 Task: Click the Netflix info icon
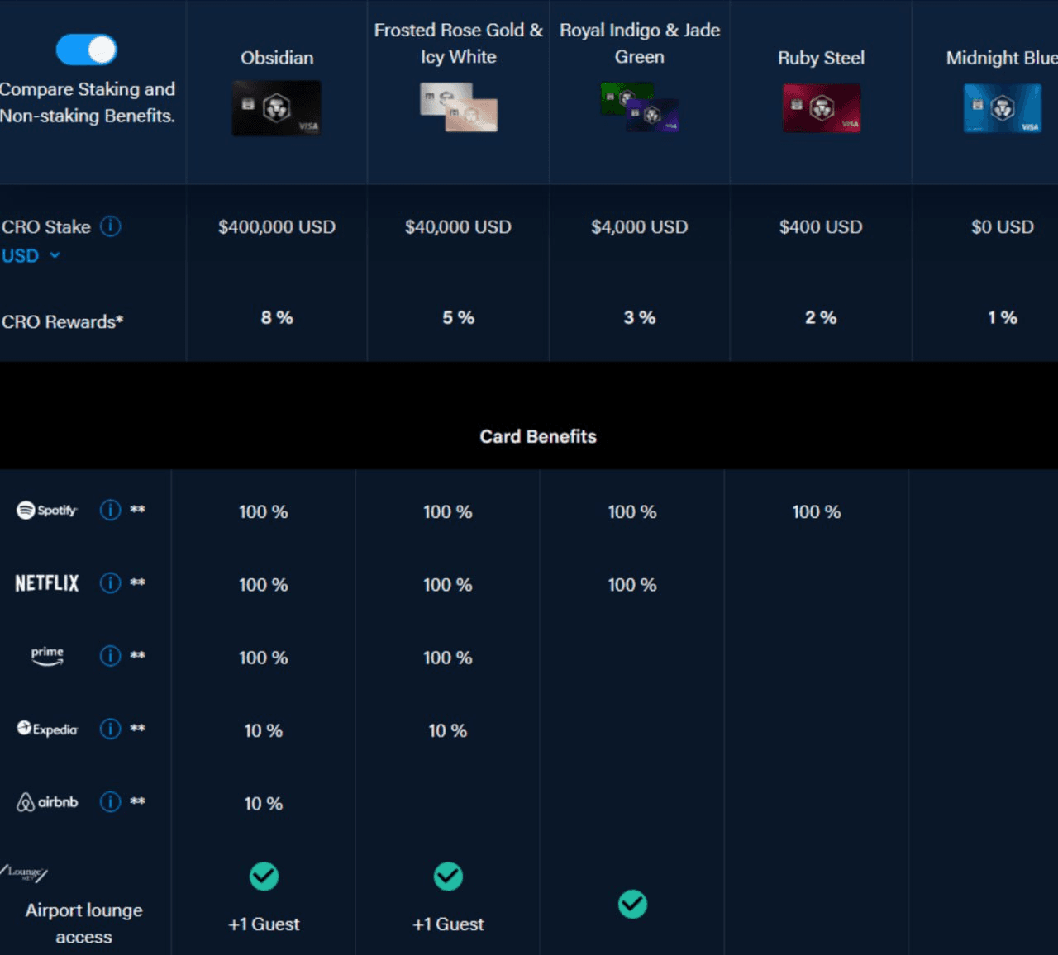tap(110, 583)
